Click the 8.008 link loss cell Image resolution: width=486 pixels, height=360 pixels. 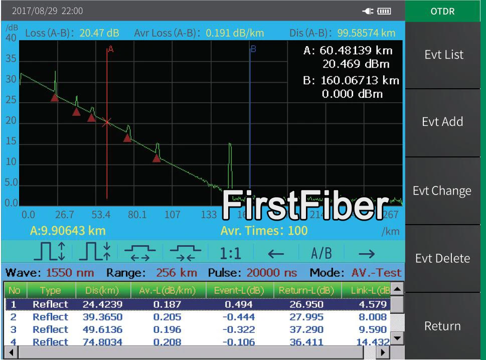pos(373,317)
